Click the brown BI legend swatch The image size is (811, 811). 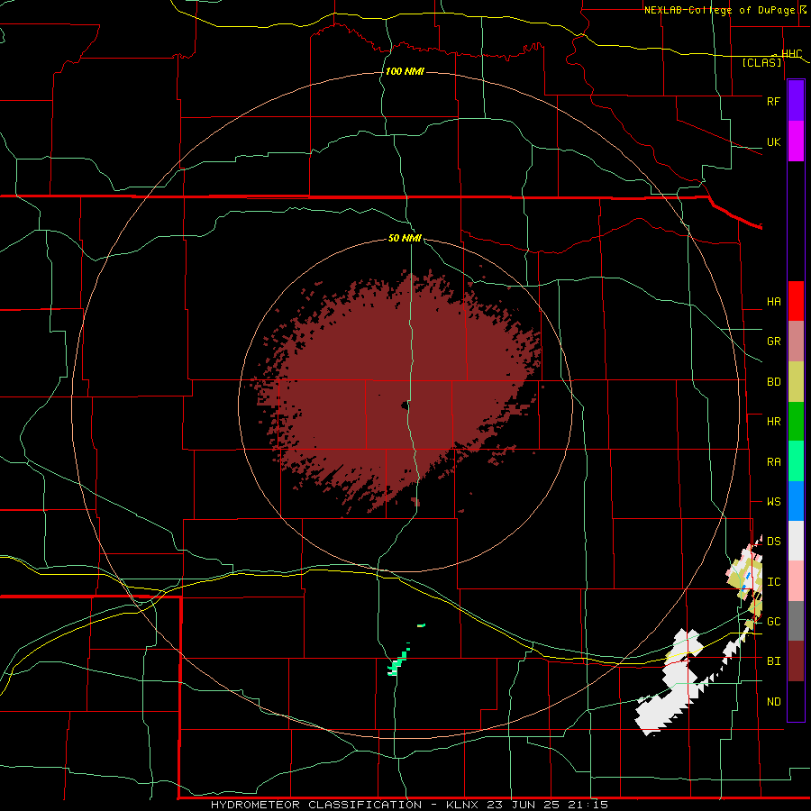click(x=796, y=661)
